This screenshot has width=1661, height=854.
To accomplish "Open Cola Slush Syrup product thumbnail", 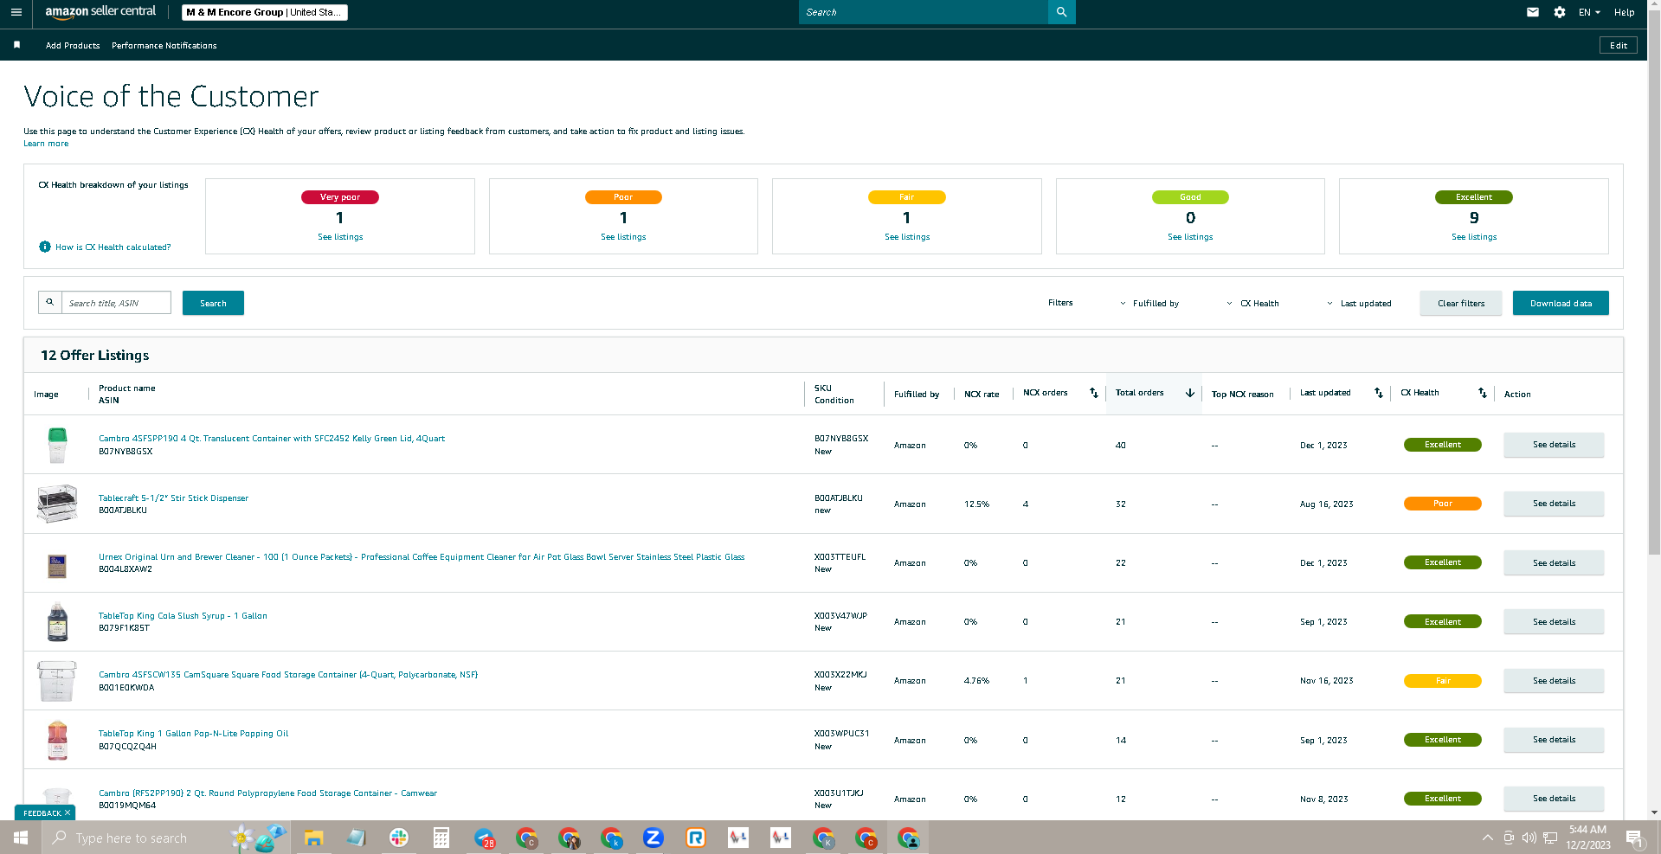I will pos(57,621).
